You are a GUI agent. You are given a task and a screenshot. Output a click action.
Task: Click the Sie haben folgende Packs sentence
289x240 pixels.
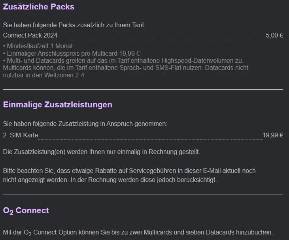(x=74, y=25)
